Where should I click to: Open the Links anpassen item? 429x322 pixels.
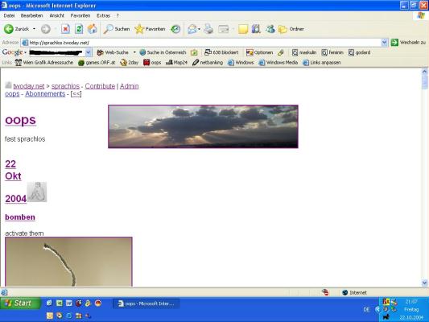coord(322,62)
